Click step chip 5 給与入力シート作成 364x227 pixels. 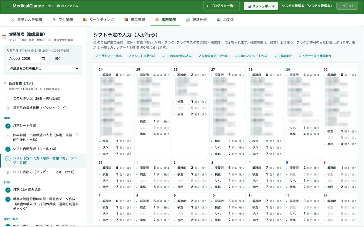point(251,56)
